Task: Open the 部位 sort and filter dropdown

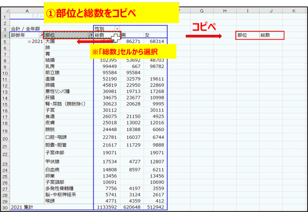Action: [91, 35]
